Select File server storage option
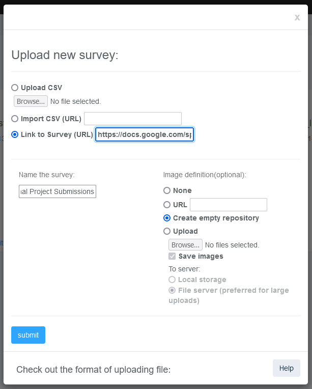This screenshot has height=389, width=312. point(172,290)
